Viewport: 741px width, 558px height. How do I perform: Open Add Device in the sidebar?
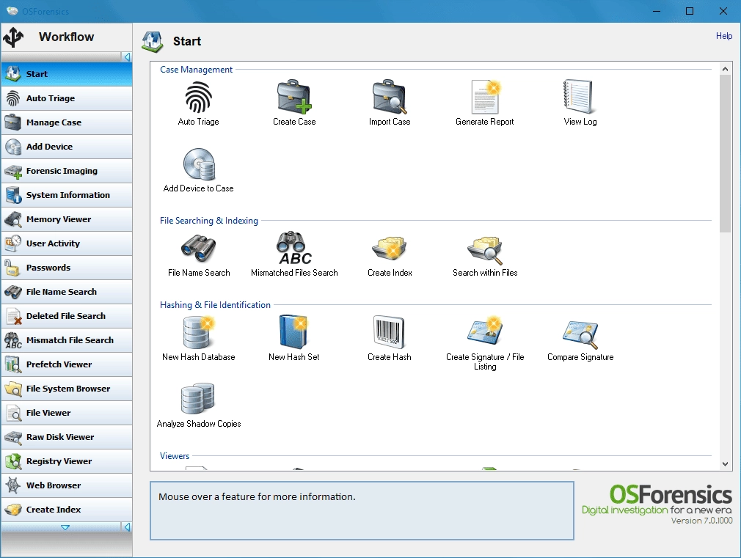tap(67, 147)
